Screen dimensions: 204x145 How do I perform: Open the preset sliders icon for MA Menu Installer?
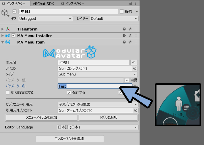pos(130,36)
